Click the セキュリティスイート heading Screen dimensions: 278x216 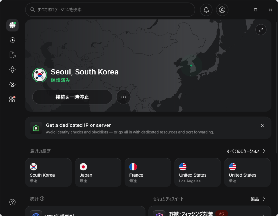pyautogui.click(x=168, y=199)
